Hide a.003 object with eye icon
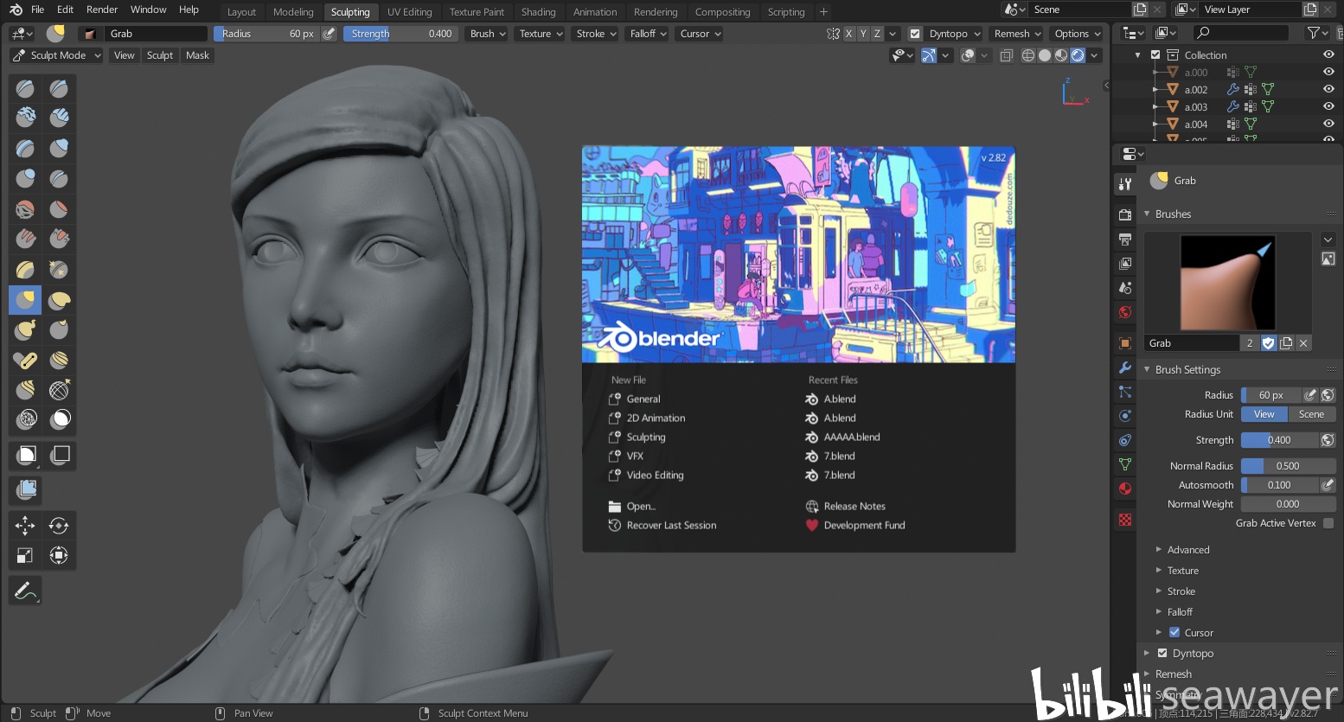This screenshot has height=722, width=1344. (x=1328, y=106)
